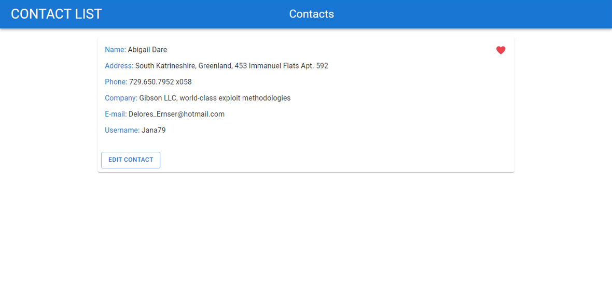Click the Username label

coord(122,130)
